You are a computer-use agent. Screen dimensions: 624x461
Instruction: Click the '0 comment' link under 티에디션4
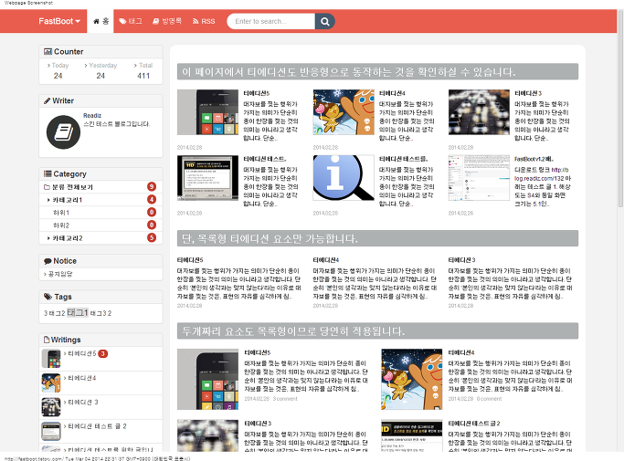[489, 399]
